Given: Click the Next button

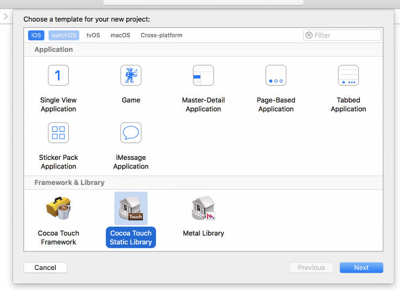Looking at the screenshot, I should pos(361,268).
